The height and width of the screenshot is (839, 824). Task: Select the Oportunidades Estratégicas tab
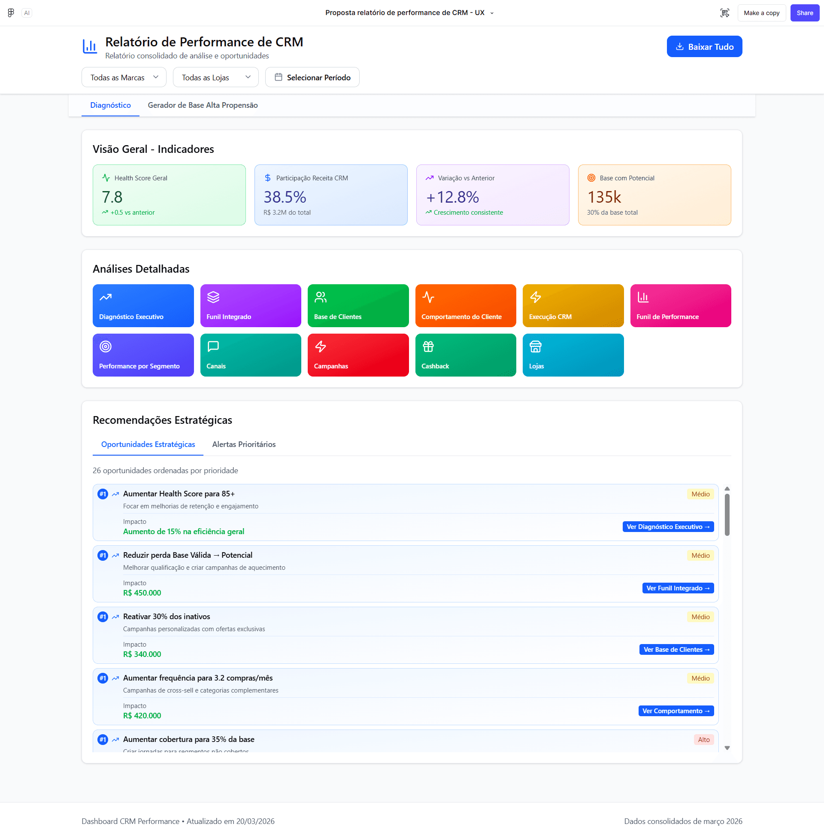tap(148, 444)
